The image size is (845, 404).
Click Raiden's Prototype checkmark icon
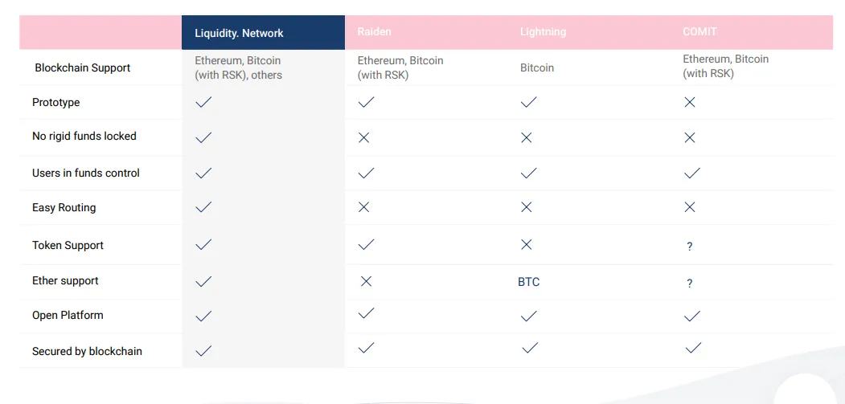coord(366,102)
